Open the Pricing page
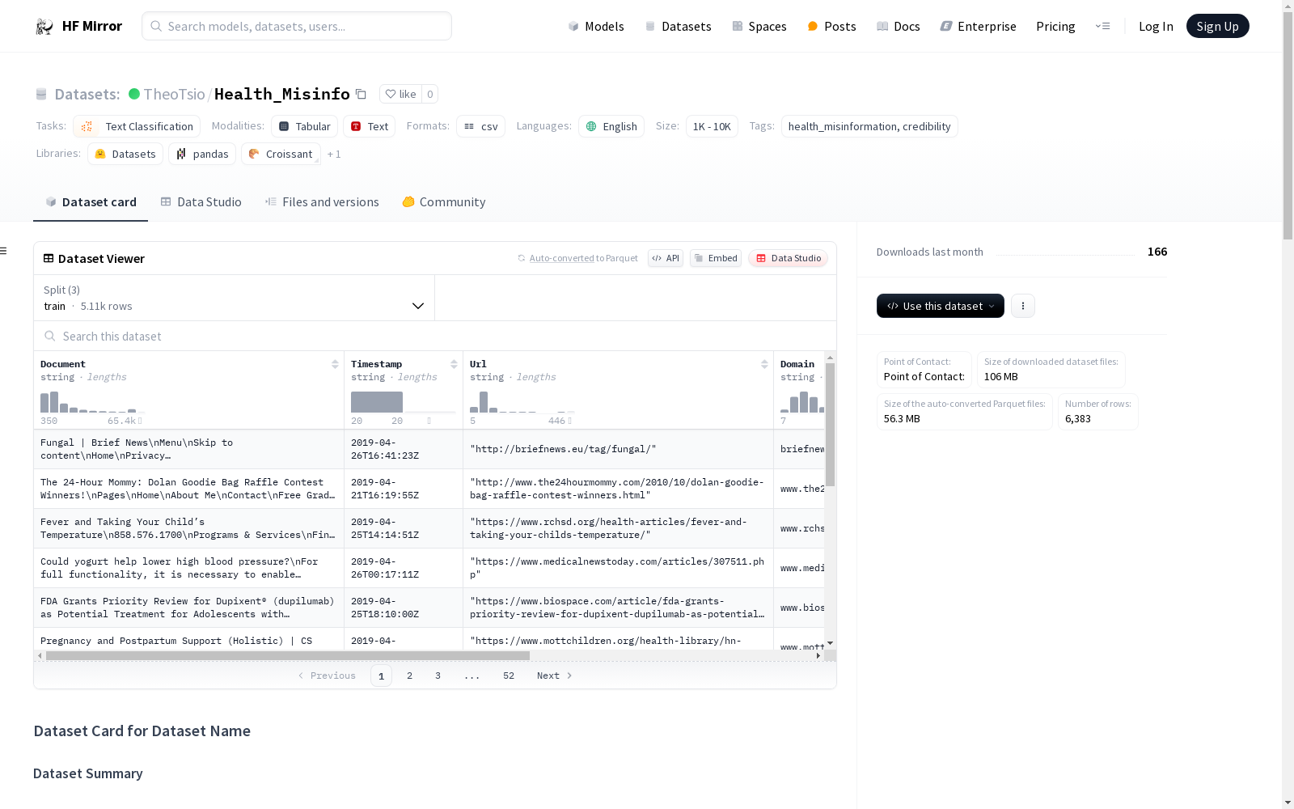The width and height of the screenshot is (1294, 809). [x=1055, y=26]
